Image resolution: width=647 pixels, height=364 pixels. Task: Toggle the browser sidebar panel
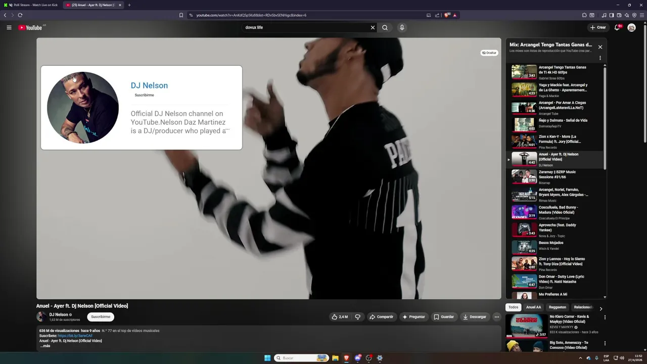point(611,15)
